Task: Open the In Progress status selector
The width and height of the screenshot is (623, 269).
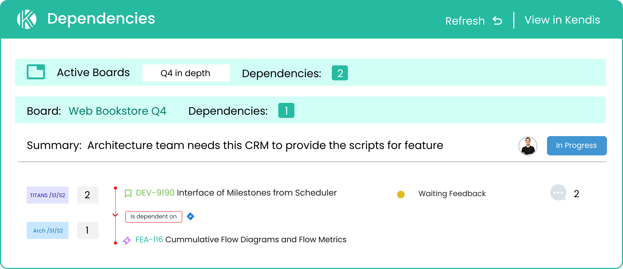Action: [576, 145]
